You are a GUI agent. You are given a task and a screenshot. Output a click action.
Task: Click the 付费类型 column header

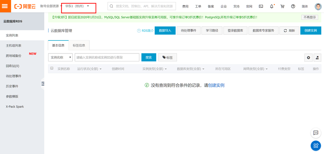(284, 69)
